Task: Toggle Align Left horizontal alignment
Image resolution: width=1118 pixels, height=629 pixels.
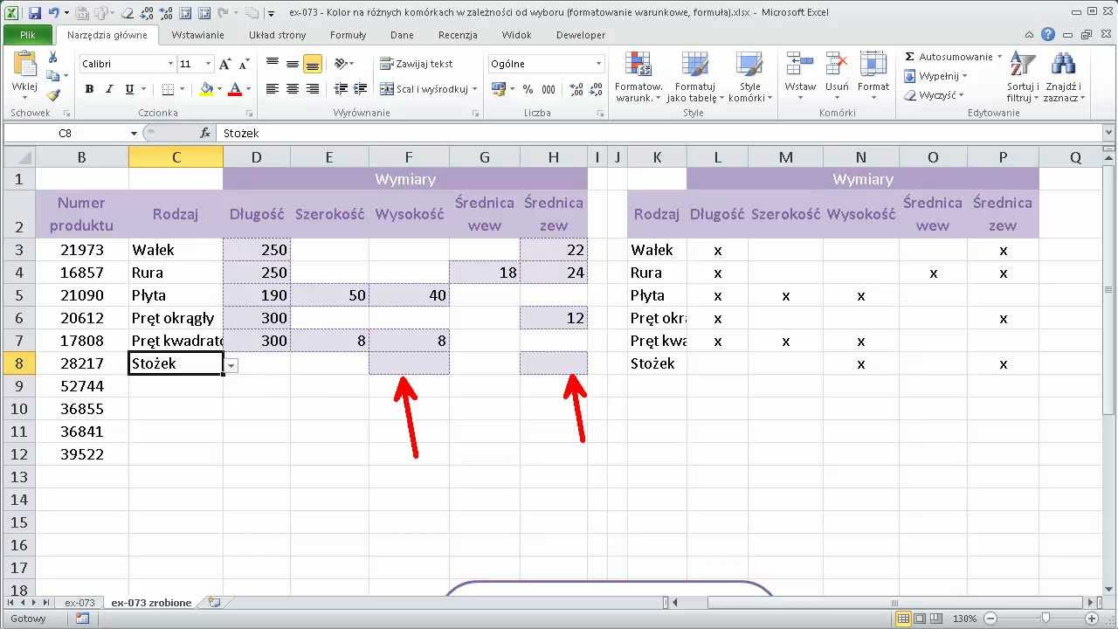Action: pyautogui.click(x=273, y=89)
